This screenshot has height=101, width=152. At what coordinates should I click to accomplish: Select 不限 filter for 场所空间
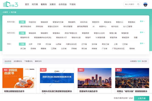click(x=23, y=33)
